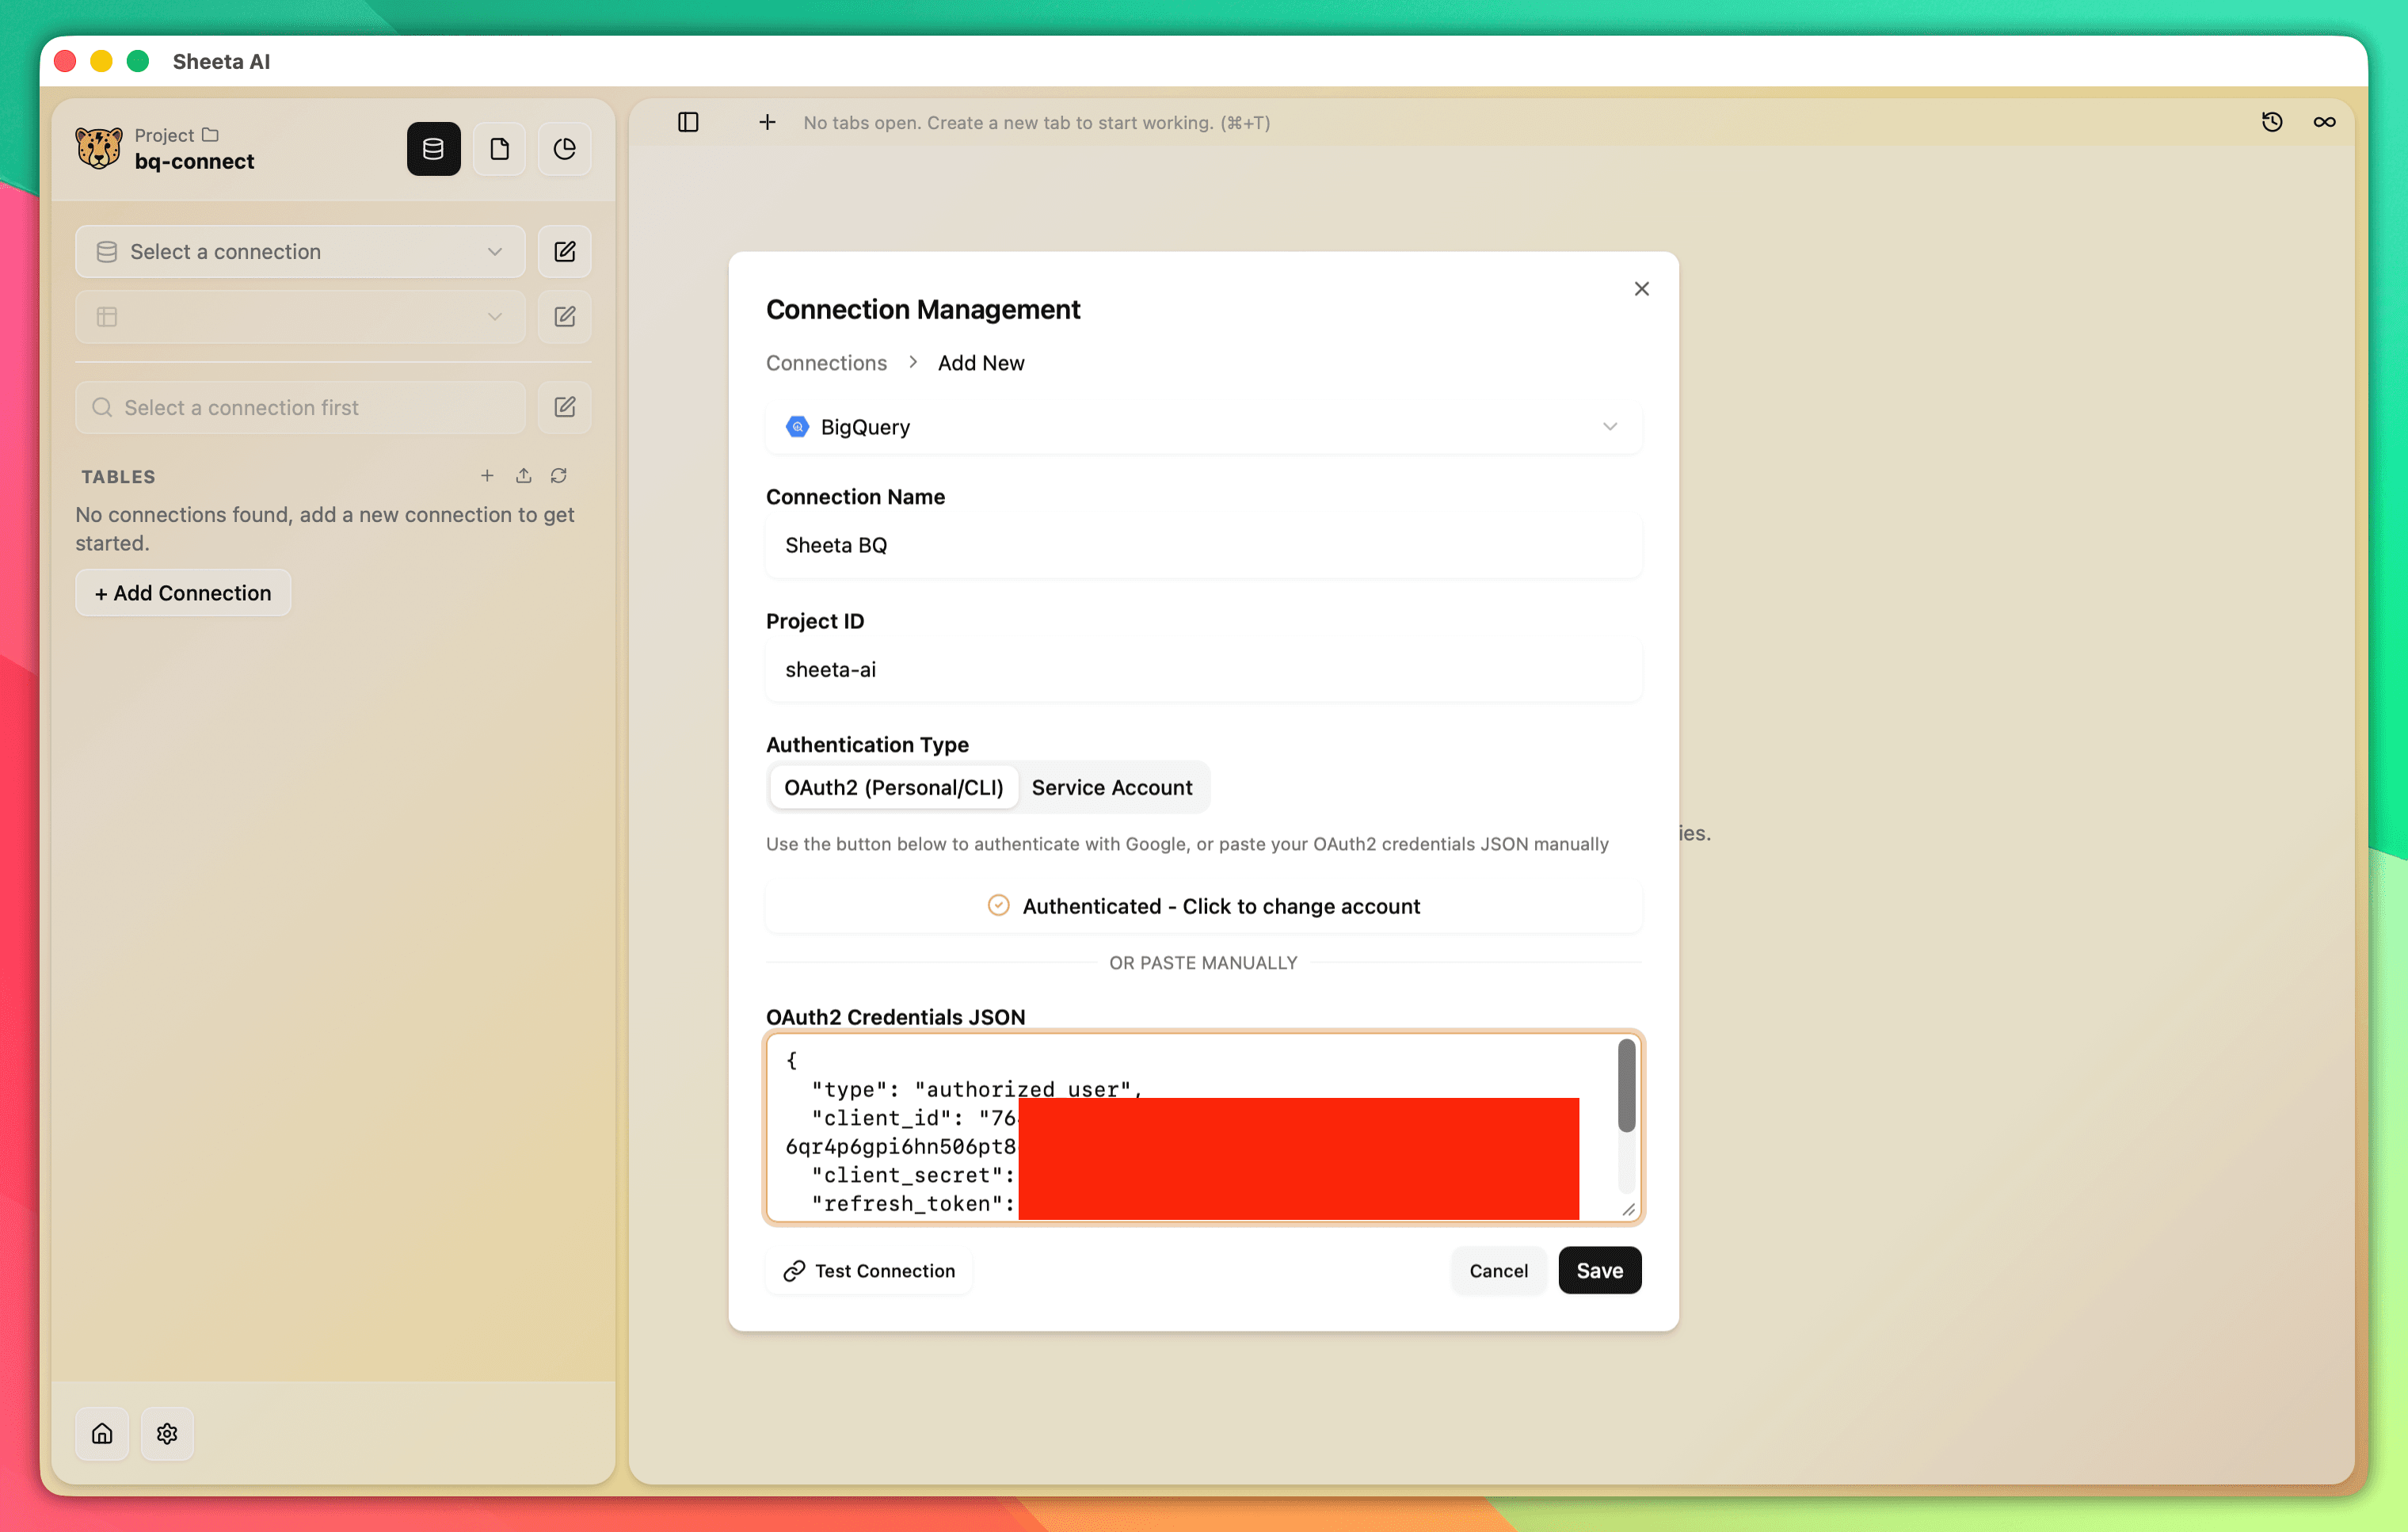
Task: Upload a table using the import icon
Action: click(x=523, y=476)
